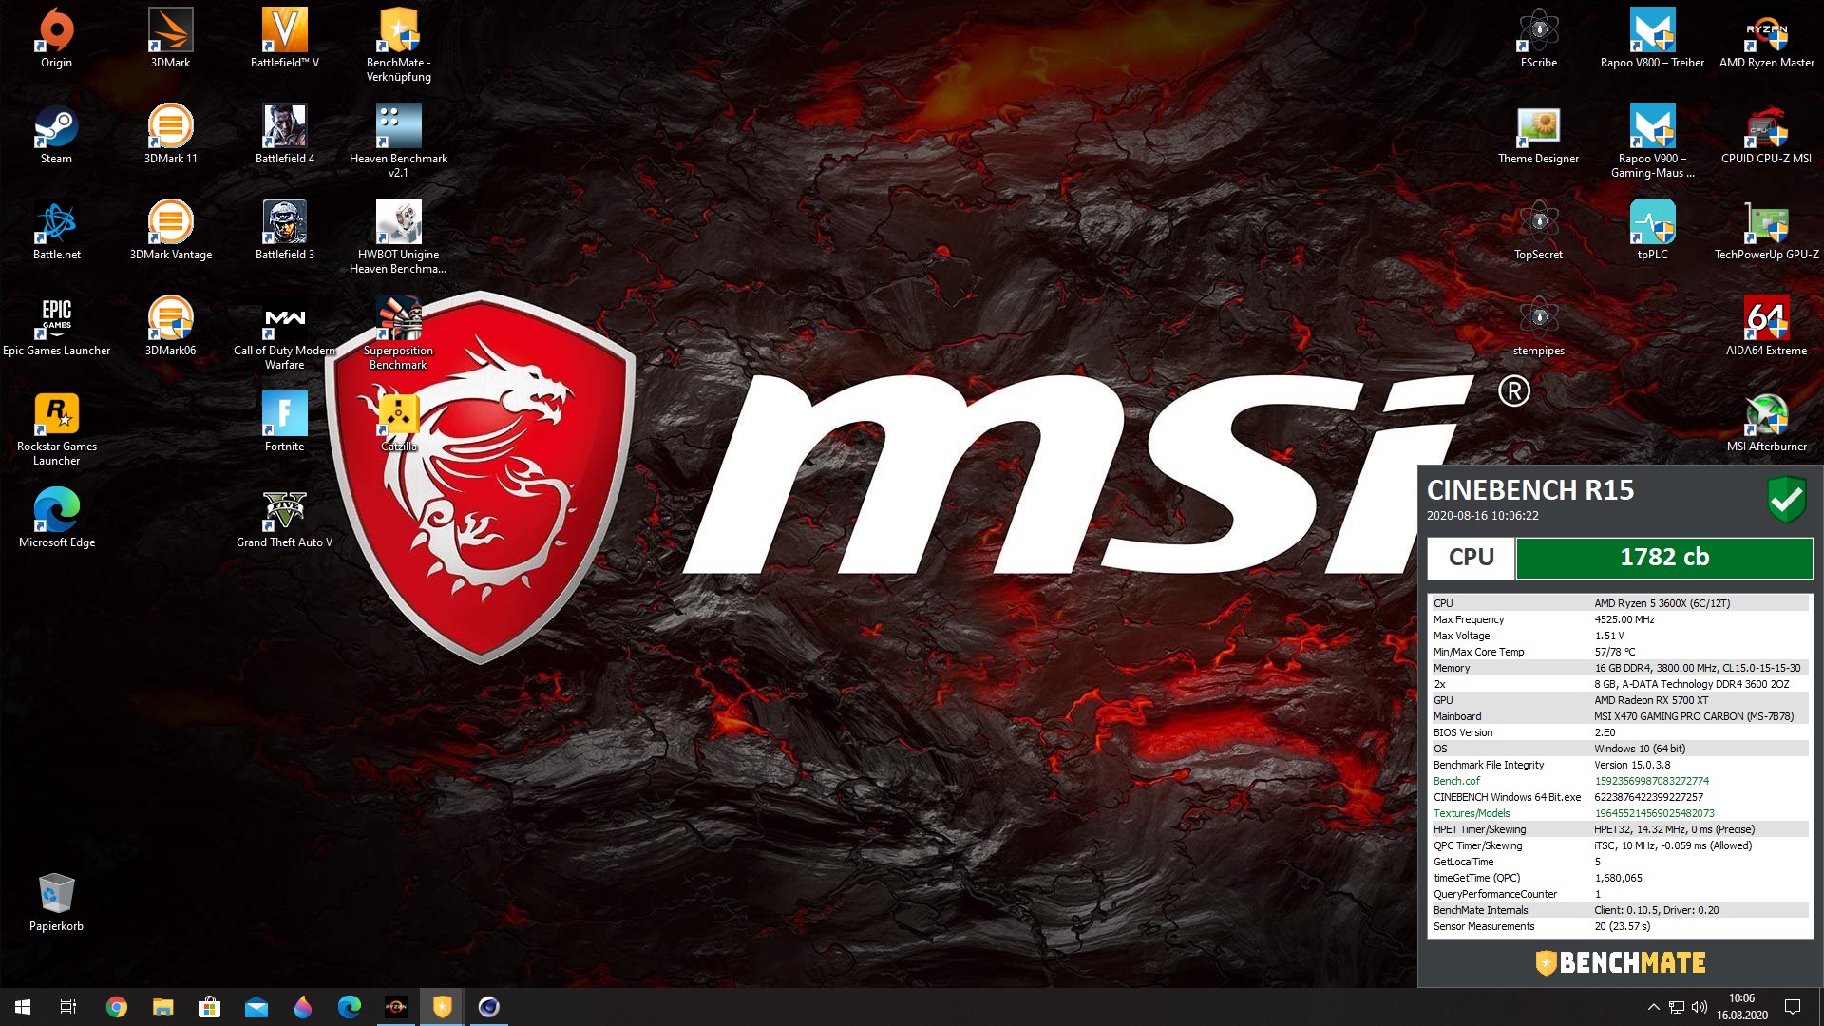1824x1026 pixels.
Task: Open the tpPLC desktop shortcut
Action: 1653,231
